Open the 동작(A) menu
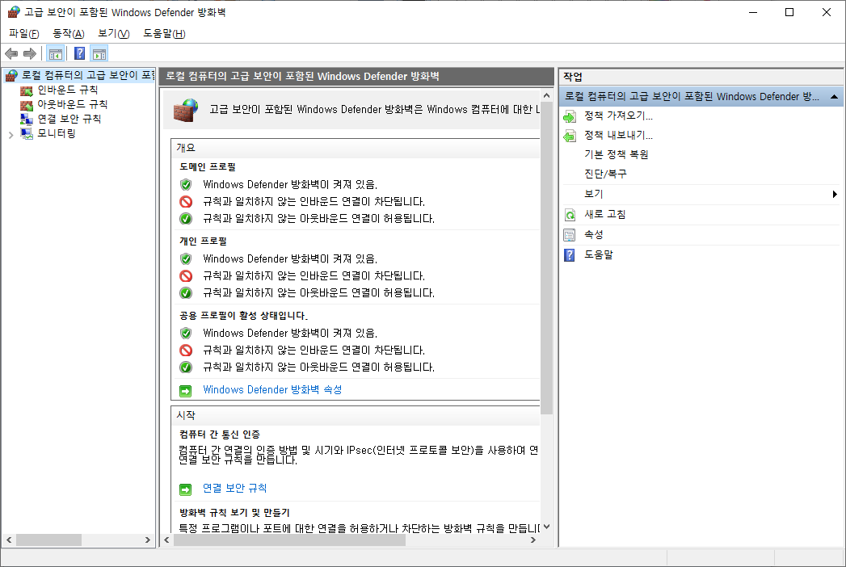Image resolution: width=846 pixels, height=567 pixels. (69, 33)
